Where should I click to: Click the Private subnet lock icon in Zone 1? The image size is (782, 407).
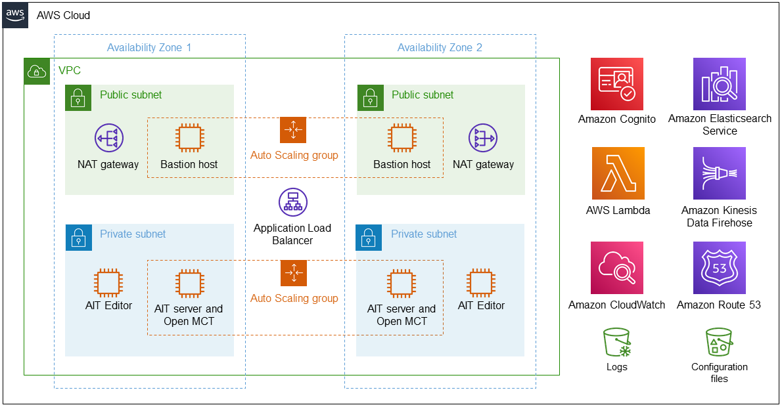click(79, 237)
